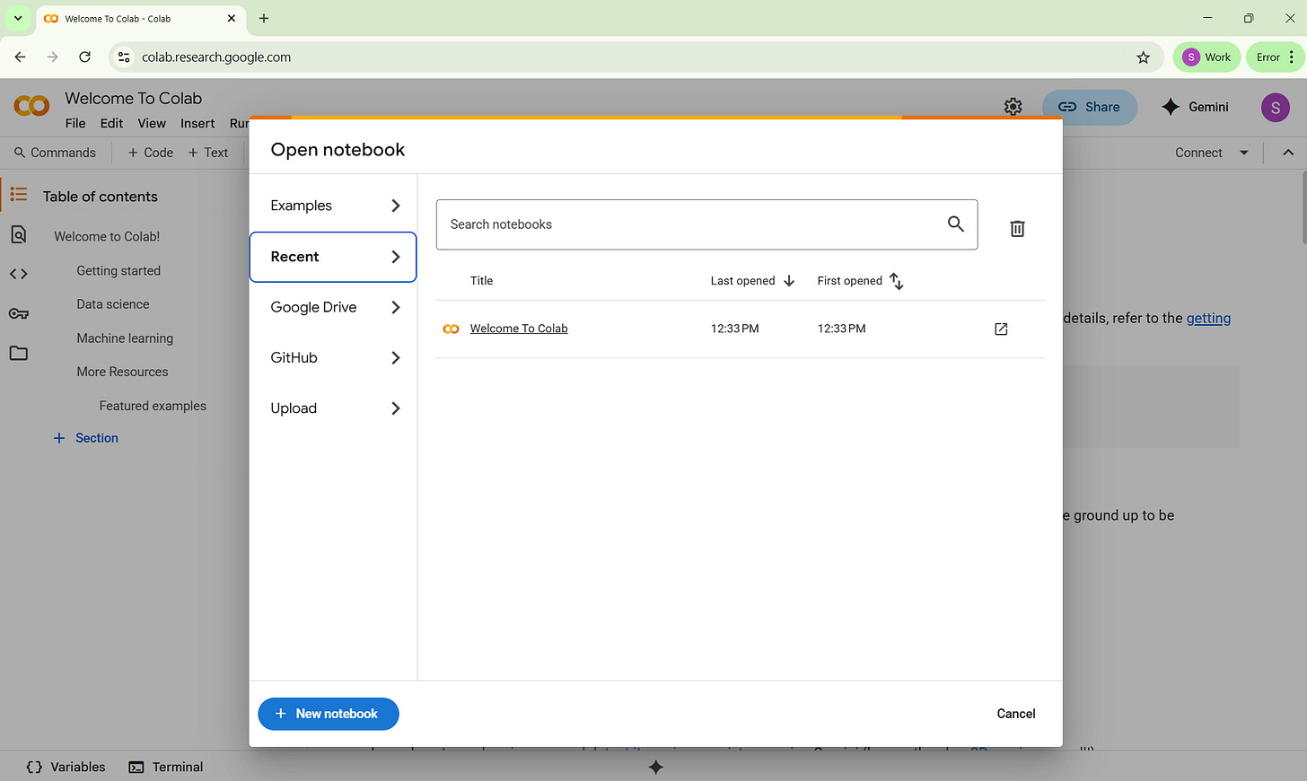
Task: Open Find and replace sidebar icon
Action: click(19, 234)
